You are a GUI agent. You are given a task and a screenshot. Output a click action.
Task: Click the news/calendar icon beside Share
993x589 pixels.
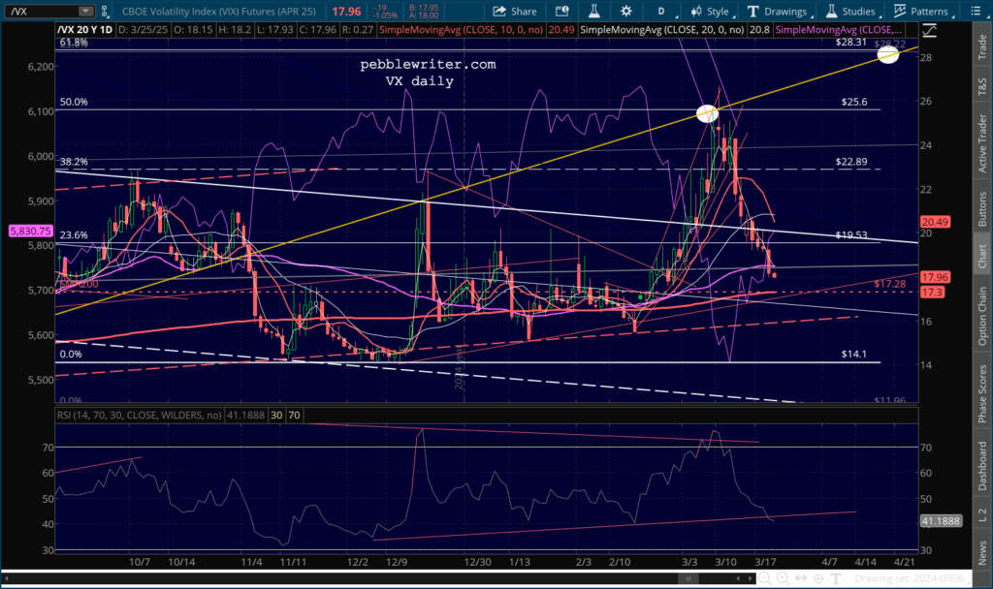click(x=561, y=11)
